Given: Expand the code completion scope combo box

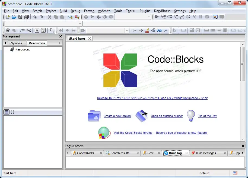Looking at the screenshot, I should [x=80, y=24].
